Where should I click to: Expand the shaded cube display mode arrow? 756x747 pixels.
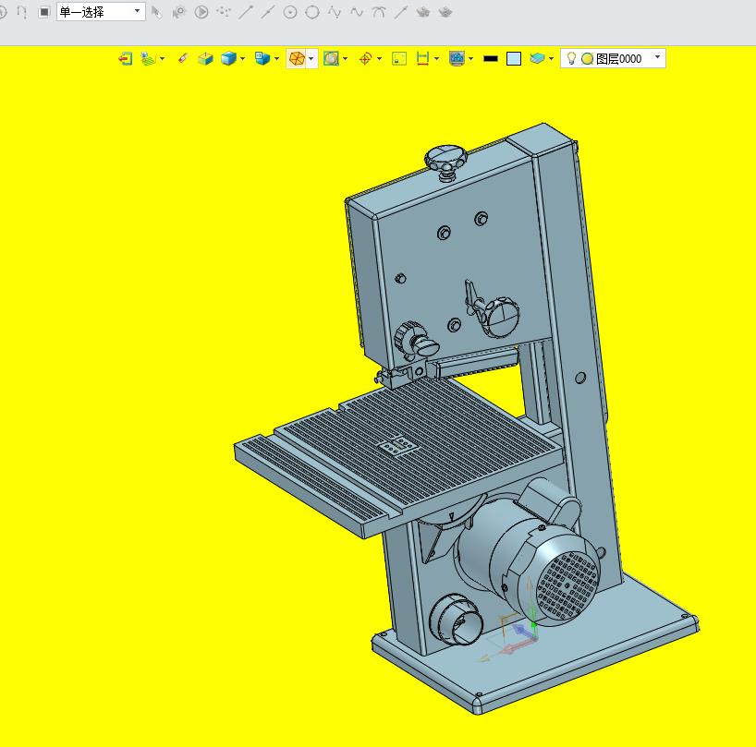pos(242,59)
